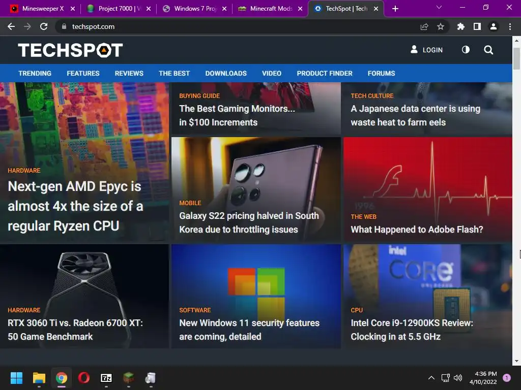
Task: Click the BUYING GUIDE category label
Action: pyautogui.click(x=199, y=96)
